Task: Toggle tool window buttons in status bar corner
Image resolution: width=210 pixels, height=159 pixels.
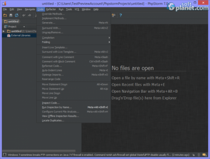Action: [x=5, y=155]
